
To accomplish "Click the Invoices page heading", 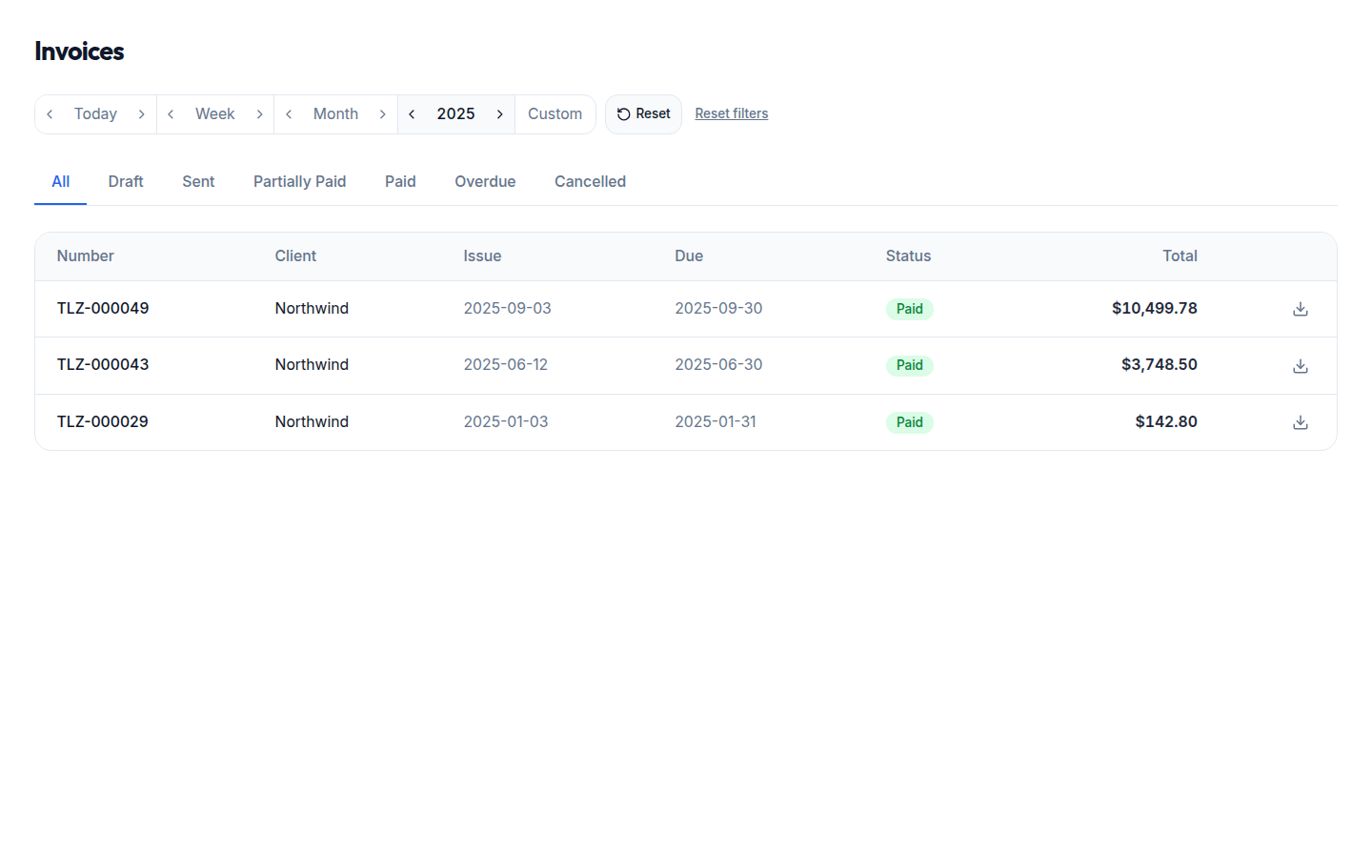I will [79, 51].
